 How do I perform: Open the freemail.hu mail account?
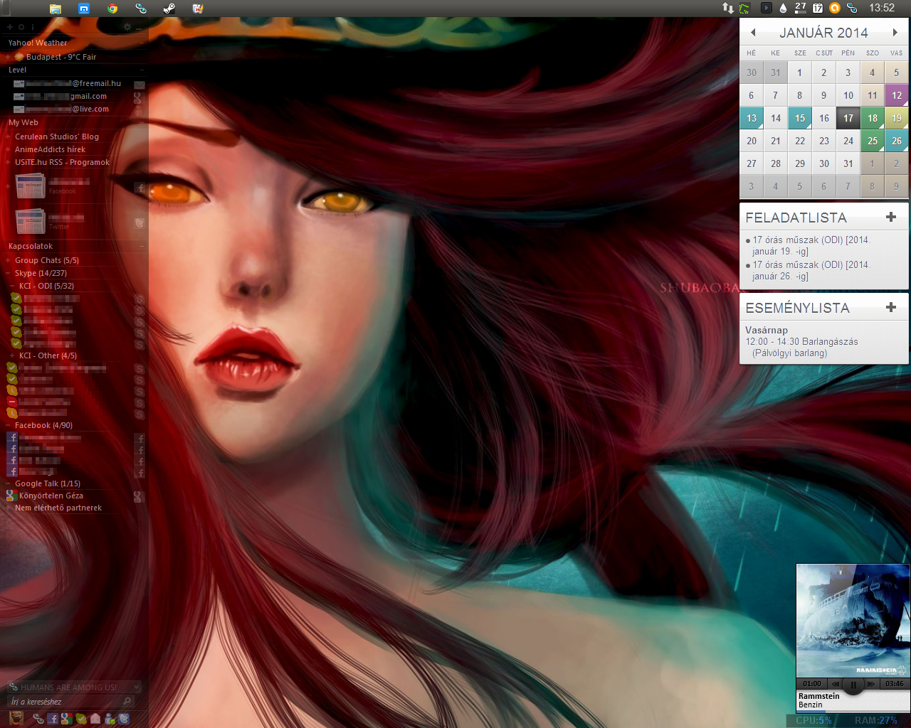[68, 83]
